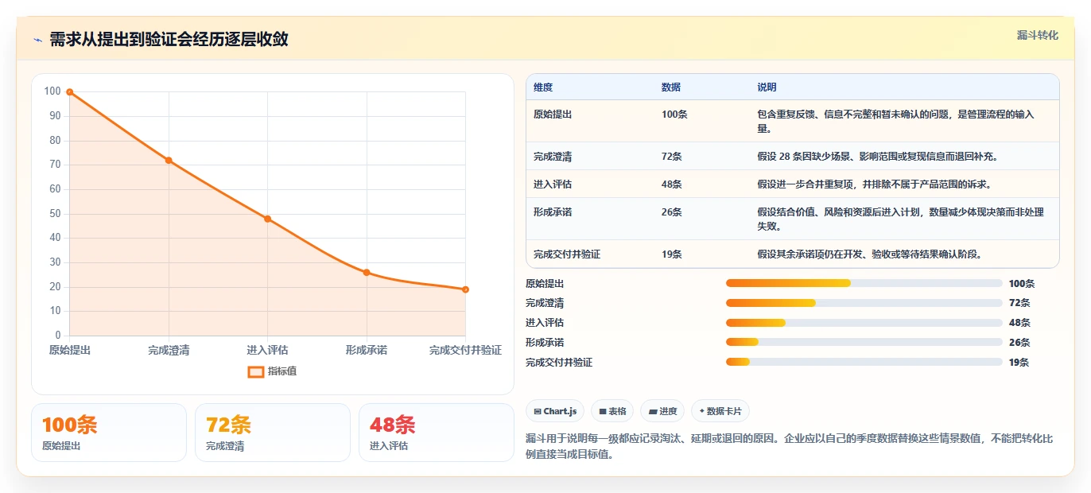Select the 进入评估 cell in the table
The image size is (1091, 493).
pos(553,184)
